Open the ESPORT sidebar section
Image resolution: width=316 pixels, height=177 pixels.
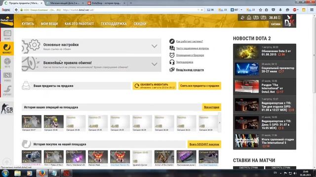point(7,90)
